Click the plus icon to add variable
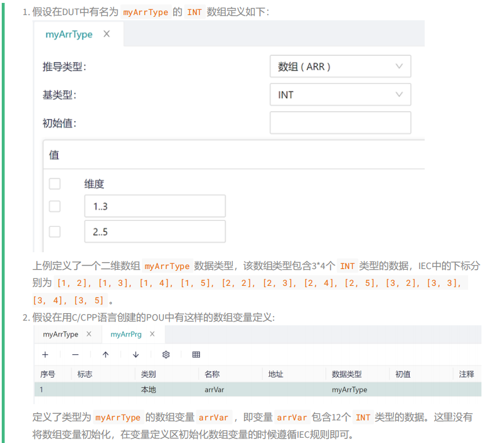Screen dimensions: 489x443 (x=45, y=355)
